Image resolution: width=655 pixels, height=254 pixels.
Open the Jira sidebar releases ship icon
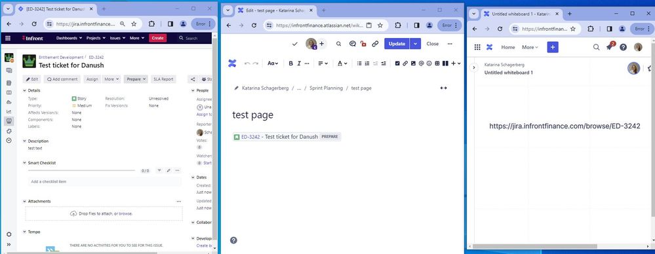(x=9, y=102)
